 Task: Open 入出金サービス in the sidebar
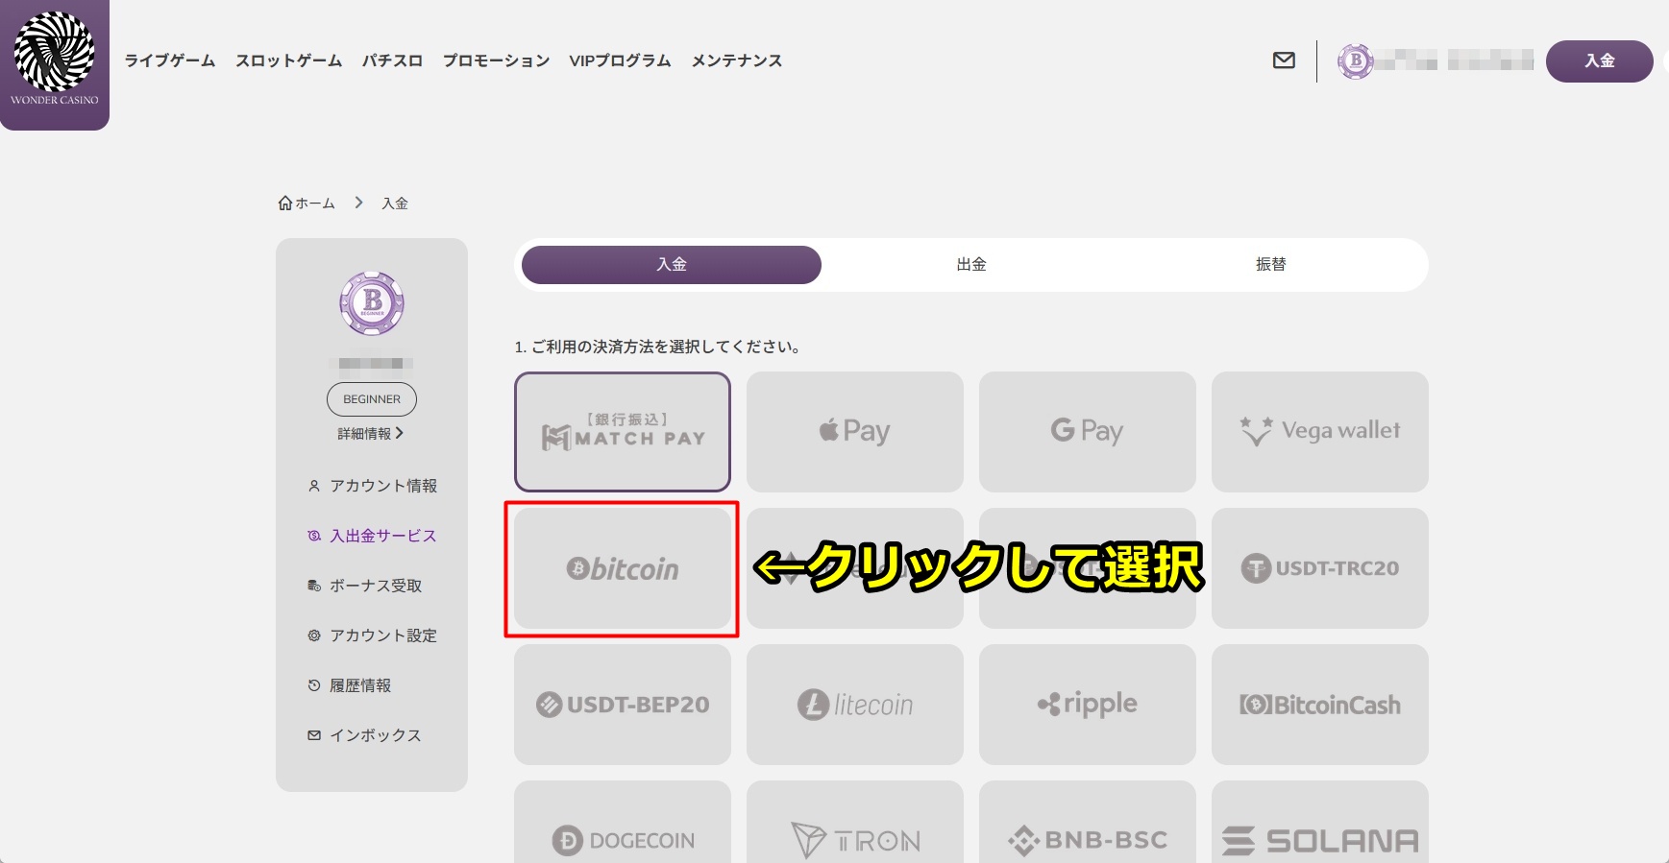coord(372,536)
